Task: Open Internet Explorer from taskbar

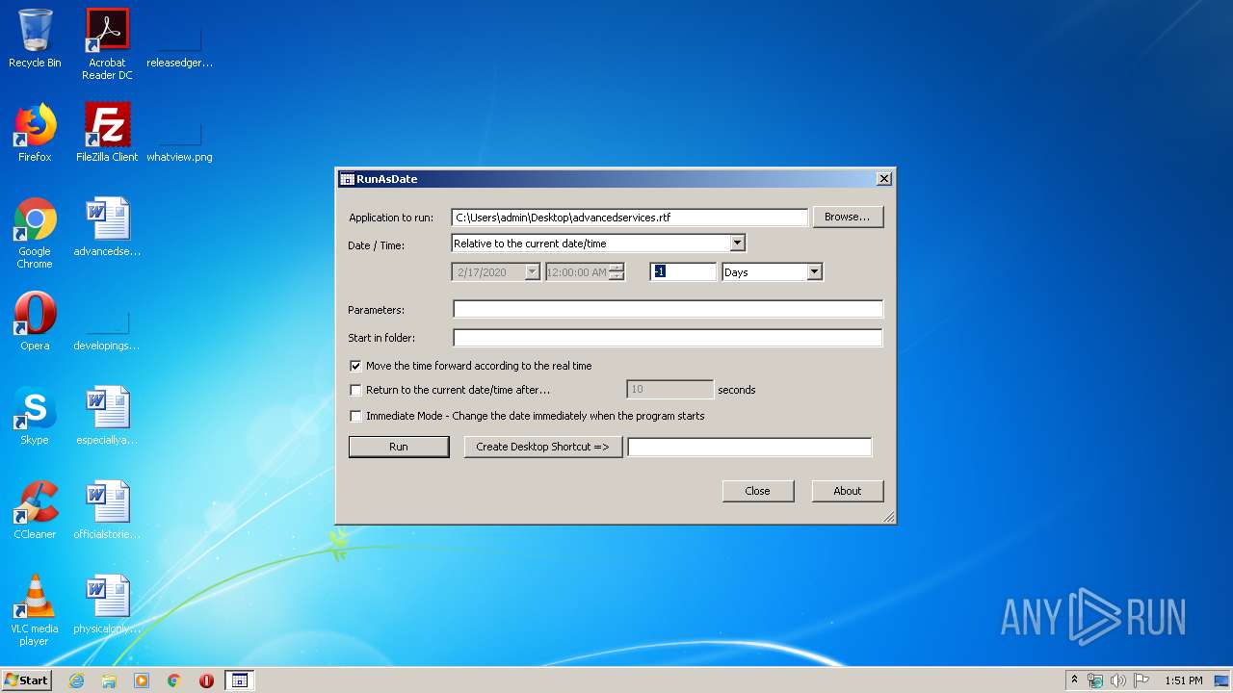Action: [76, 680]
